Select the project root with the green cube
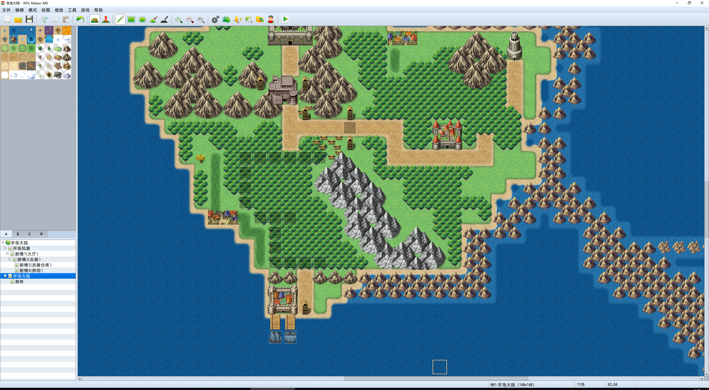The image size is (709, 390). (19, 243)
